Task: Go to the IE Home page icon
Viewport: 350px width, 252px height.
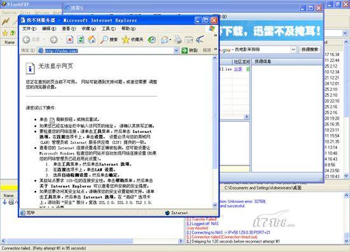Action: (x=92, y=40)
